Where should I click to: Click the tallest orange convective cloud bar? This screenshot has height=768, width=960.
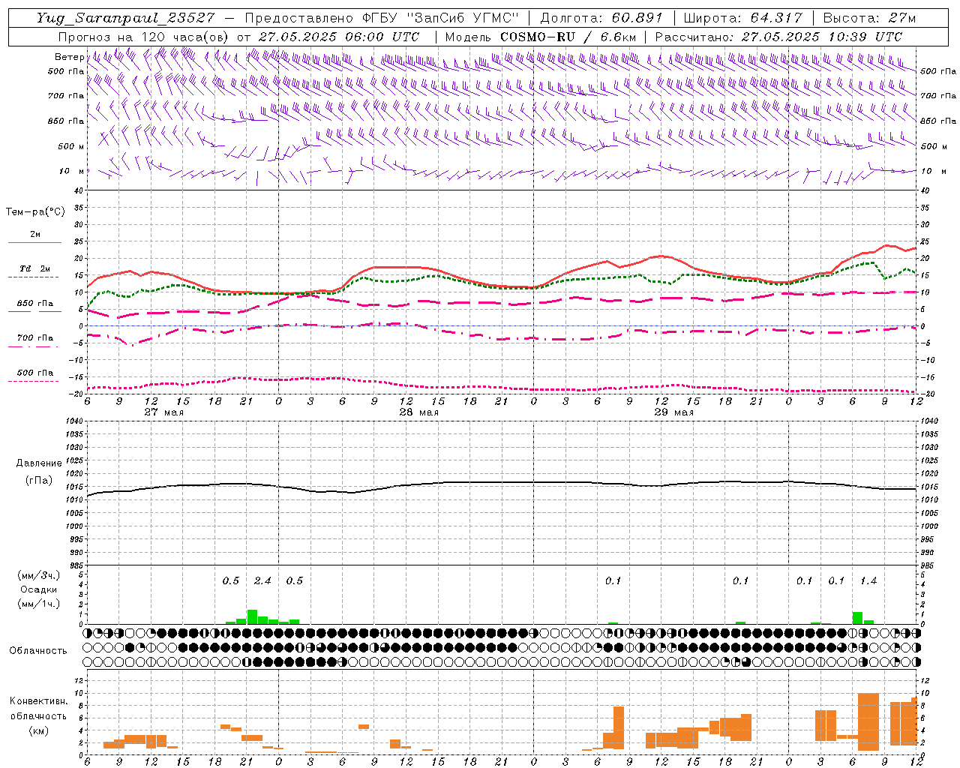point(868,721)
